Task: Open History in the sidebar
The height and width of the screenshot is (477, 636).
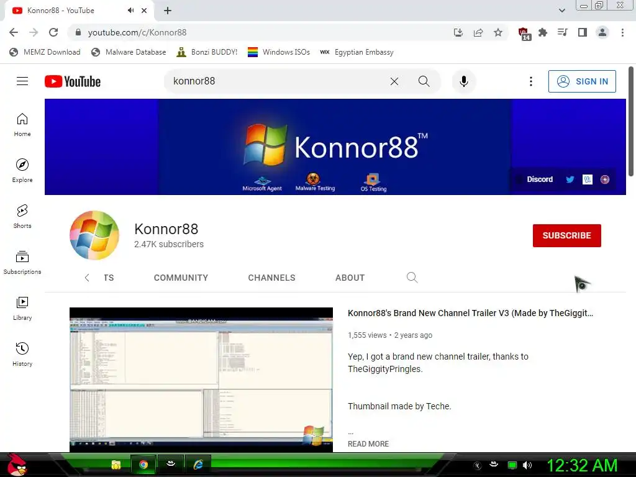Action: point(22,354)
